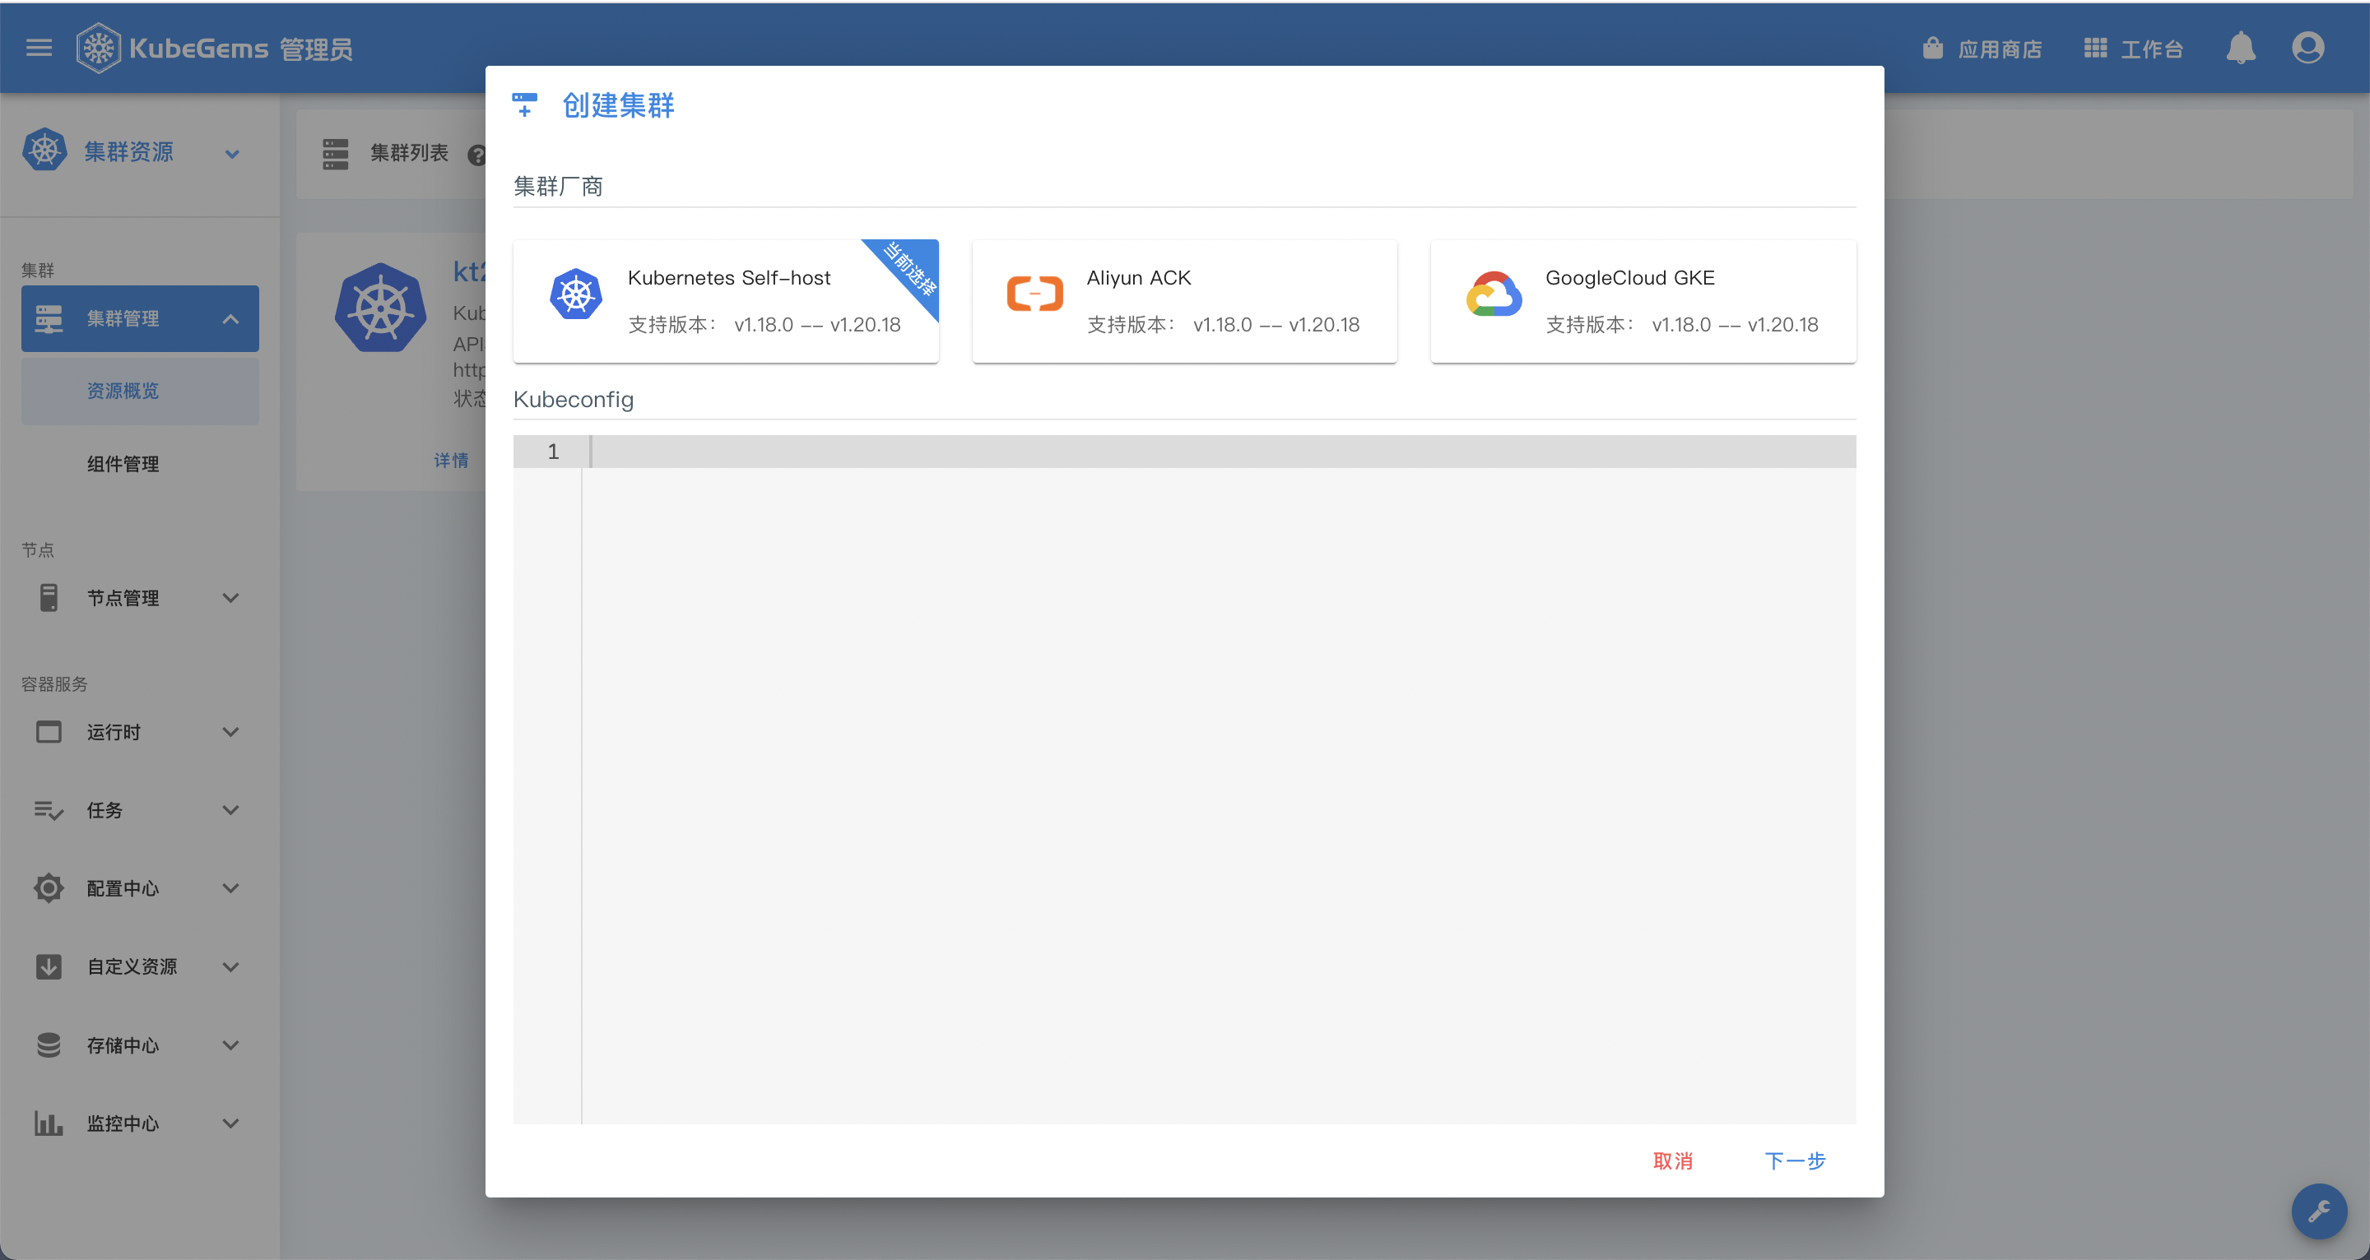The height and width of the screenshot is (1260, 2370).
Task: Click the 工作台 link text
Action: click(2151, 49)
